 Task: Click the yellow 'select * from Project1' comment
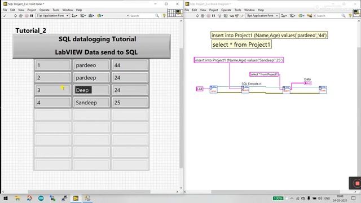[241, 45]
